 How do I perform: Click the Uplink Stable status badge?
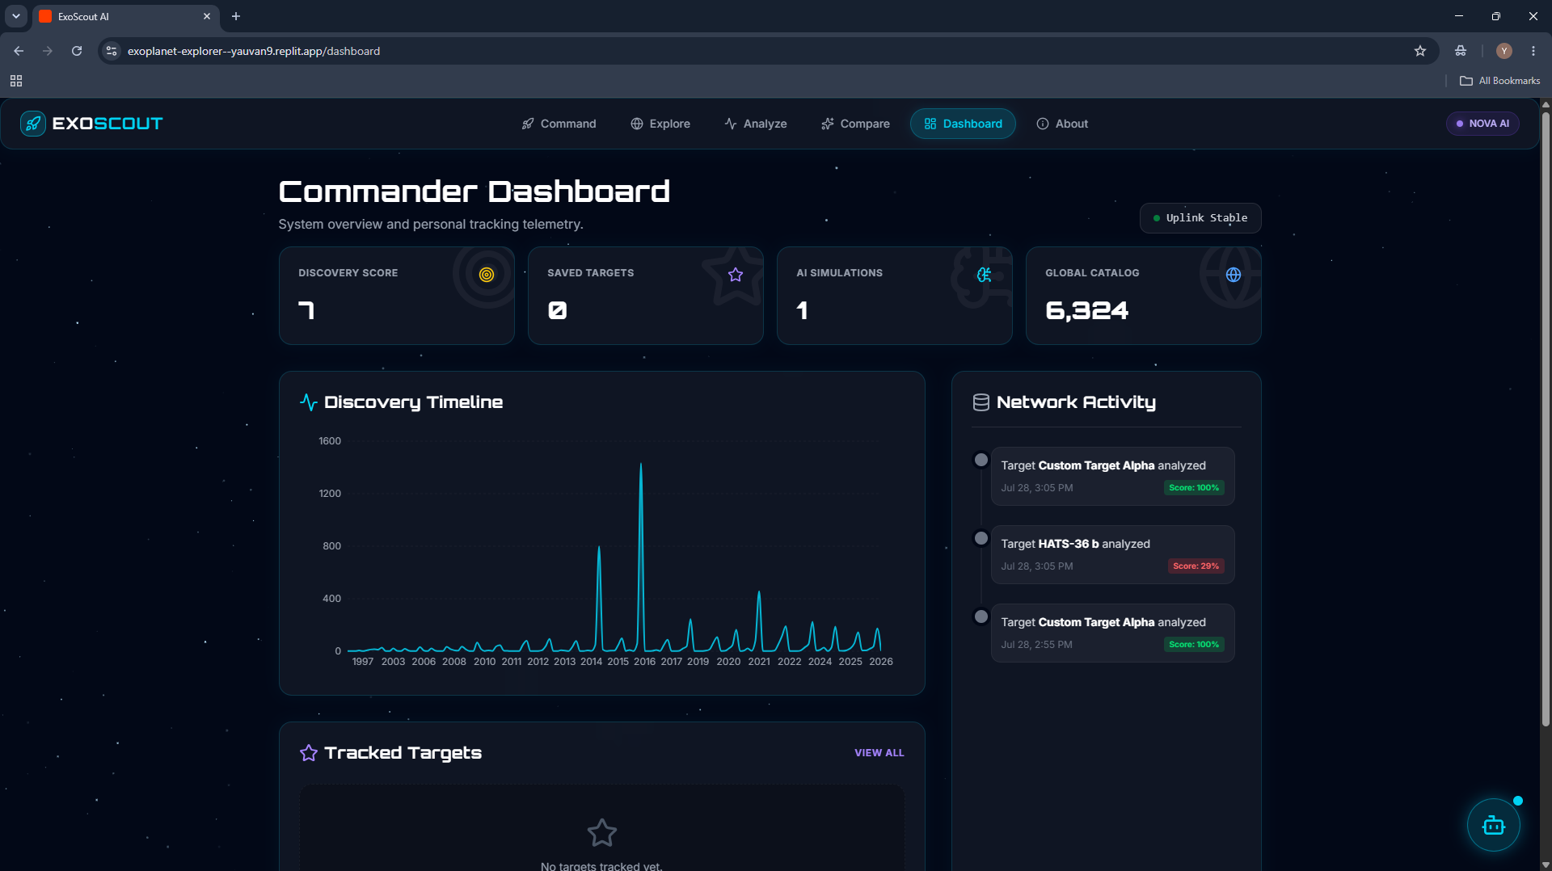point(1200,218)
